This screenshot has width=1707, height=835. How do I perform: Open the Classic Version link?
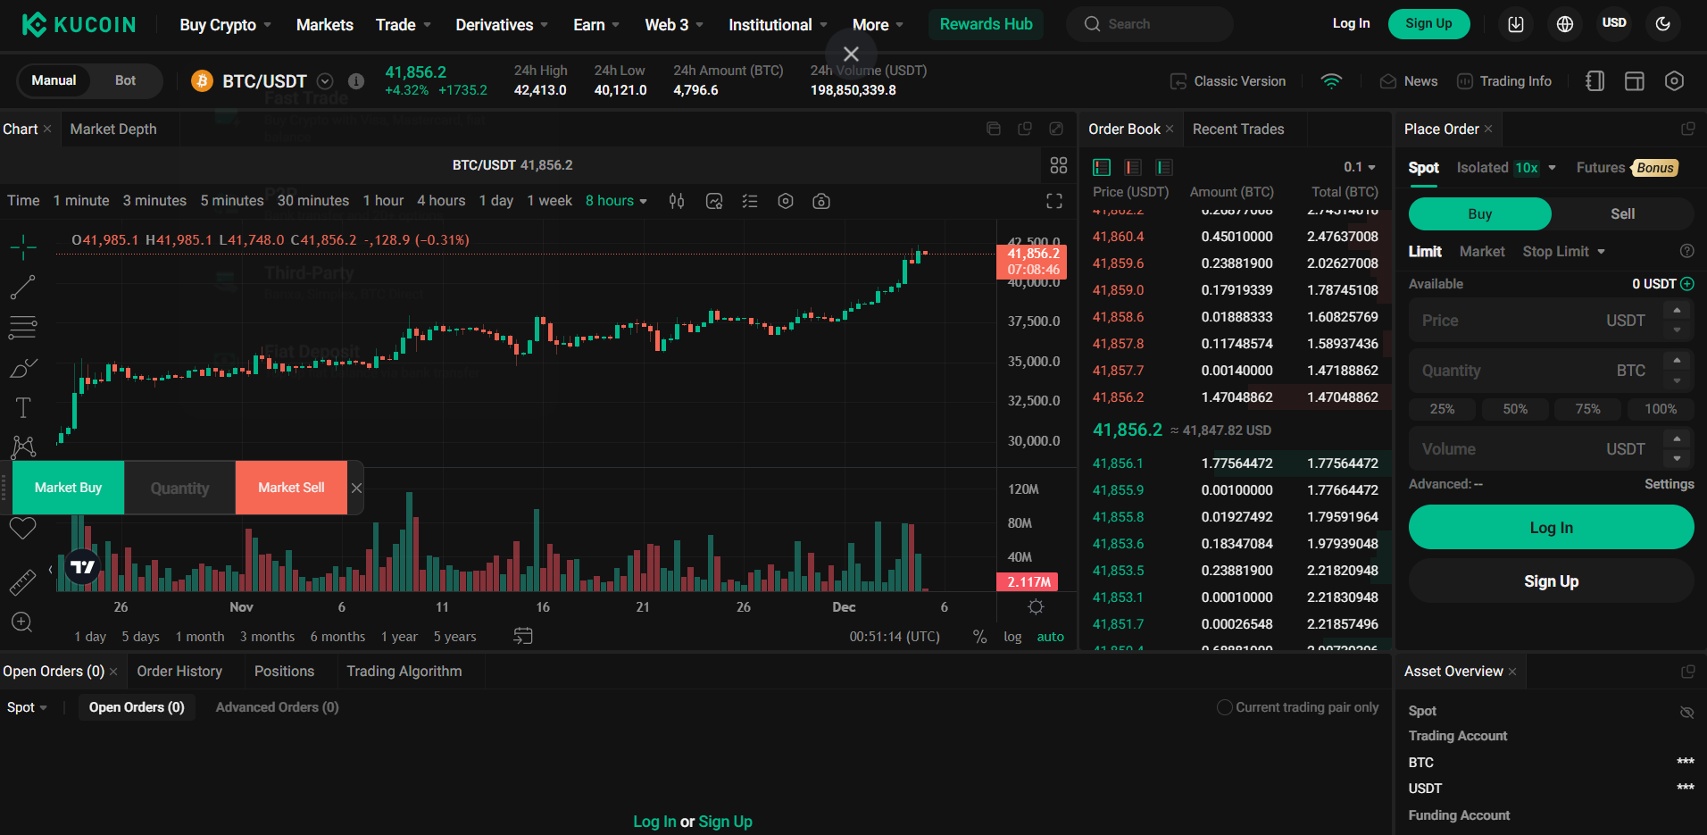click(x=1239, y=80)
